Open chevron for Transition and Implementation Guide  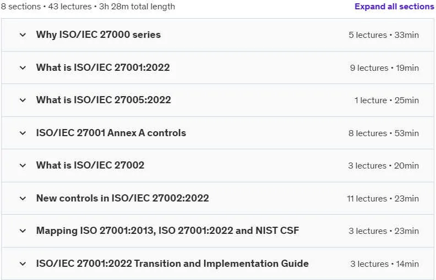[23, 264]
